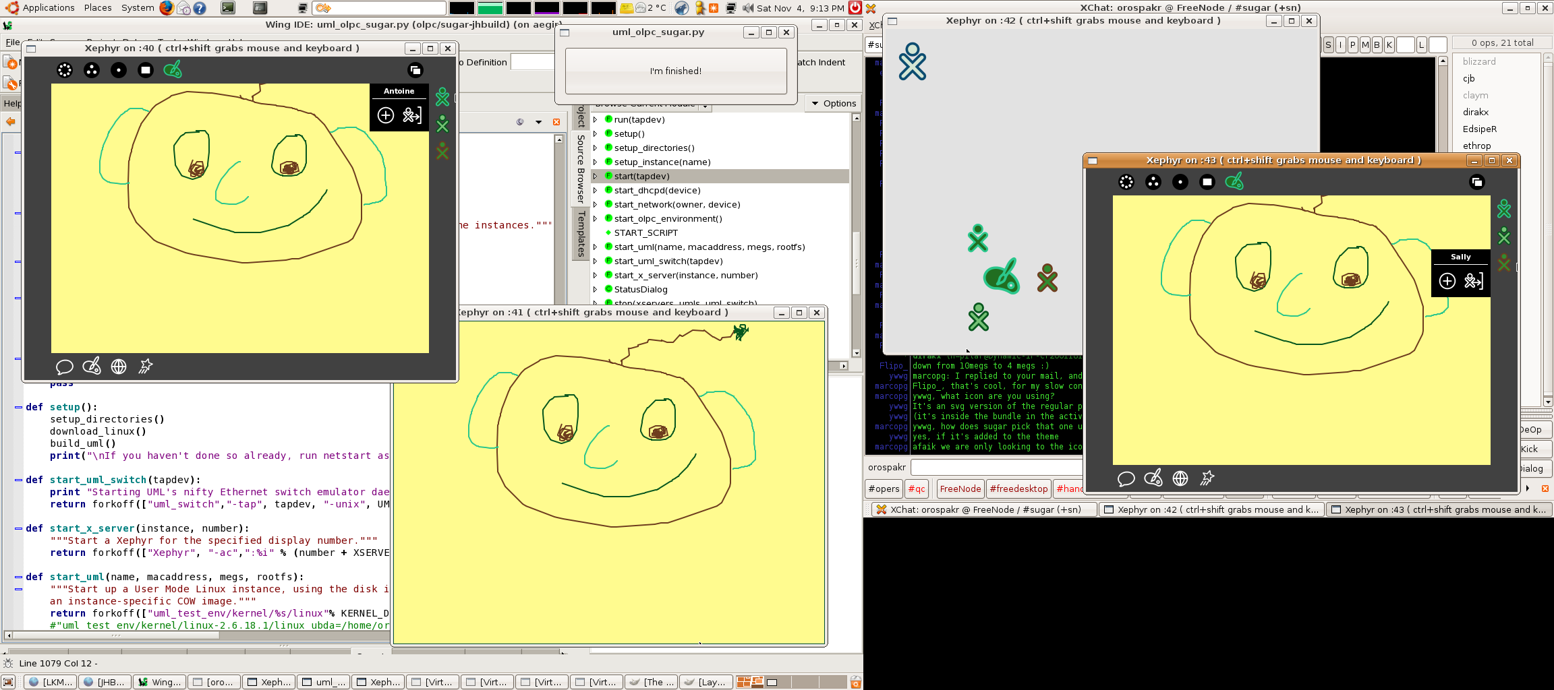
Task: Click the invite icon under Sally
Action: point(1474,281)
